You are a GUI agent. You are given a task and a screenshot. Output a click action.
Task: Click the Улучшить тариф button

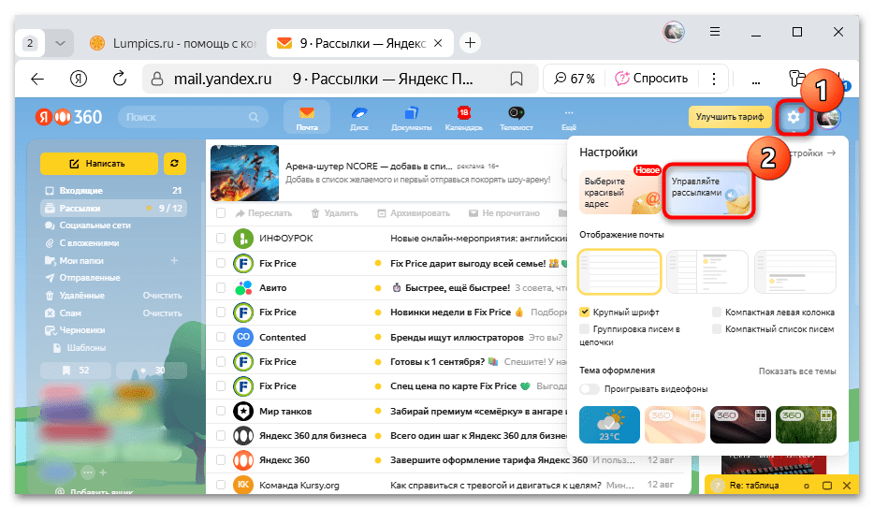[x=730, y=117]
